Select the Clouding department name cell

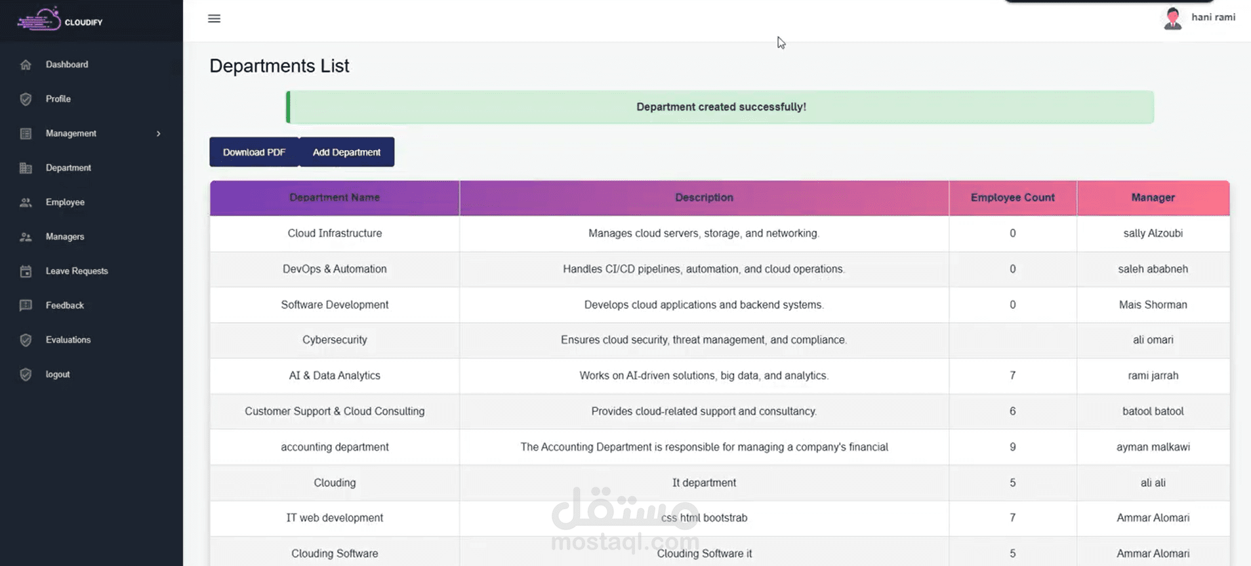point(335,483)
